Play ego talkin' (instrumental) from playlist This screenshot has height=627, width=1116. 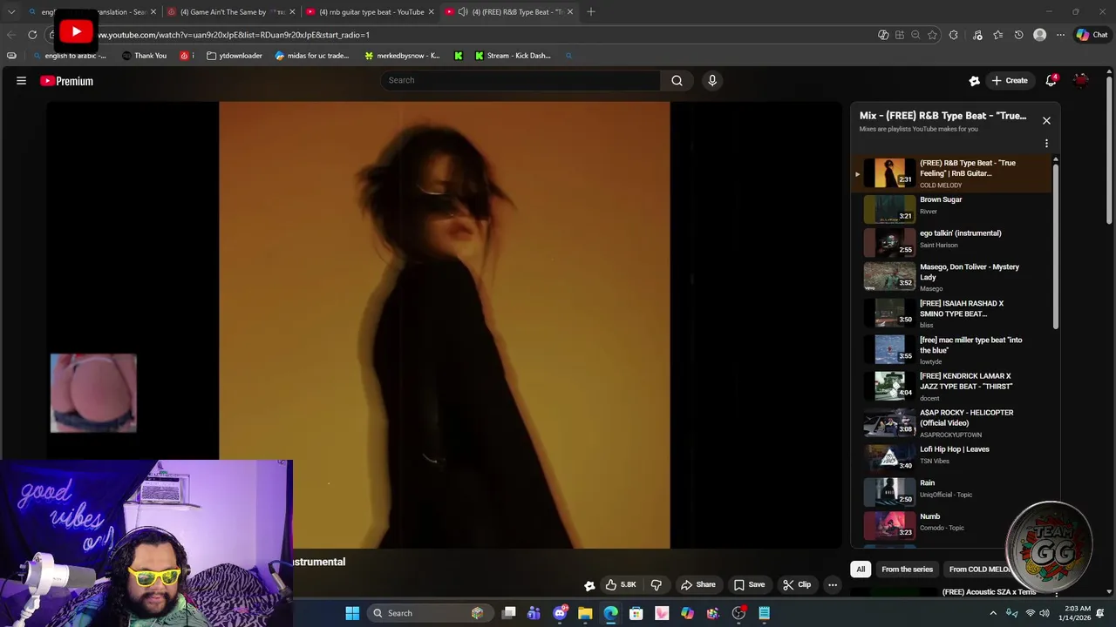[x=950, y=242]
